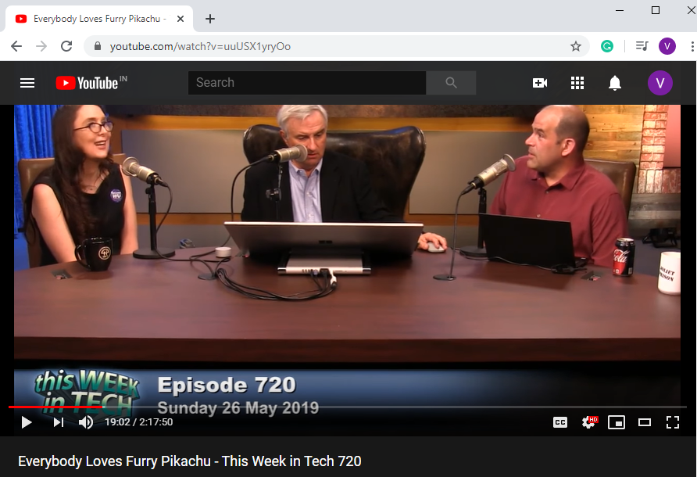The width and height of the screenshot is (697, 477).
Task: Go back in browser history
Action: pyautogui.click(x=16, y=46)
